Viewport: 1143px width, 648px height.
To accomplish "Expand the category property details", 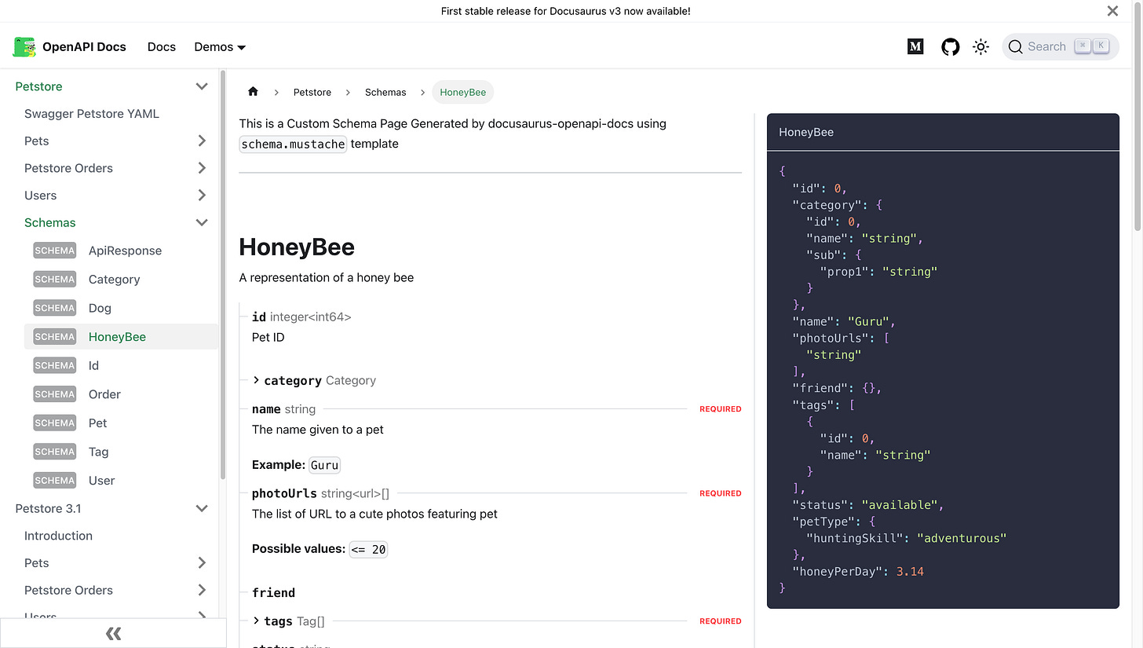I will coord(256,380).
